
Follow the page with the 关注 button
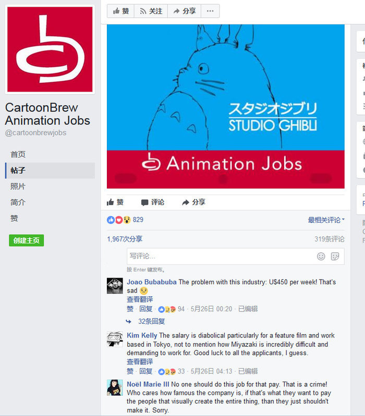point(151,11)
